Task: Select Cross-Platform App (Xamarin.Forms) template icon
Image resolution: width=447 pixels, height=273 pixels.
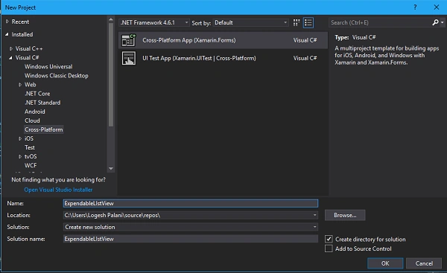Action: pyautogui.click(x=129, y=40)
